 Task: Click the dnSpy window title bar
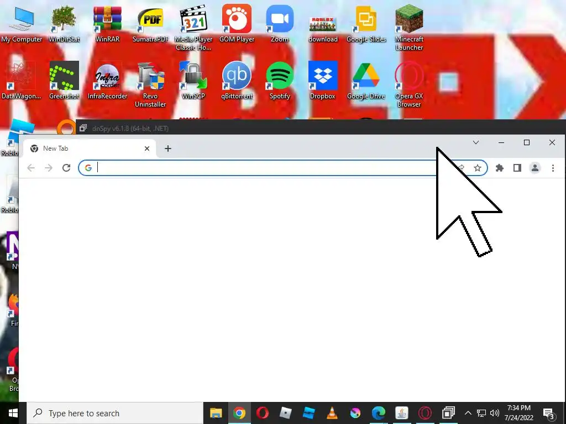click(x=321, y=128)
